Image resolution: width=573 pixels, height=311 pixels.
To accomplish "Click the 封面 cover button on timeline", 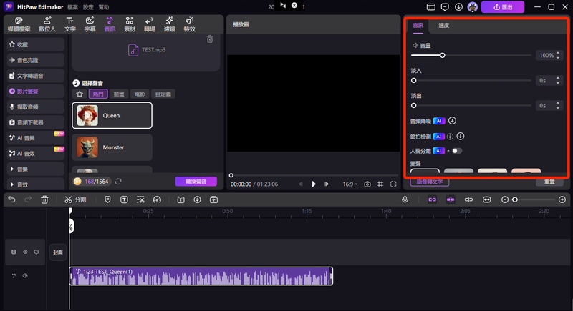I will point(58,252).
